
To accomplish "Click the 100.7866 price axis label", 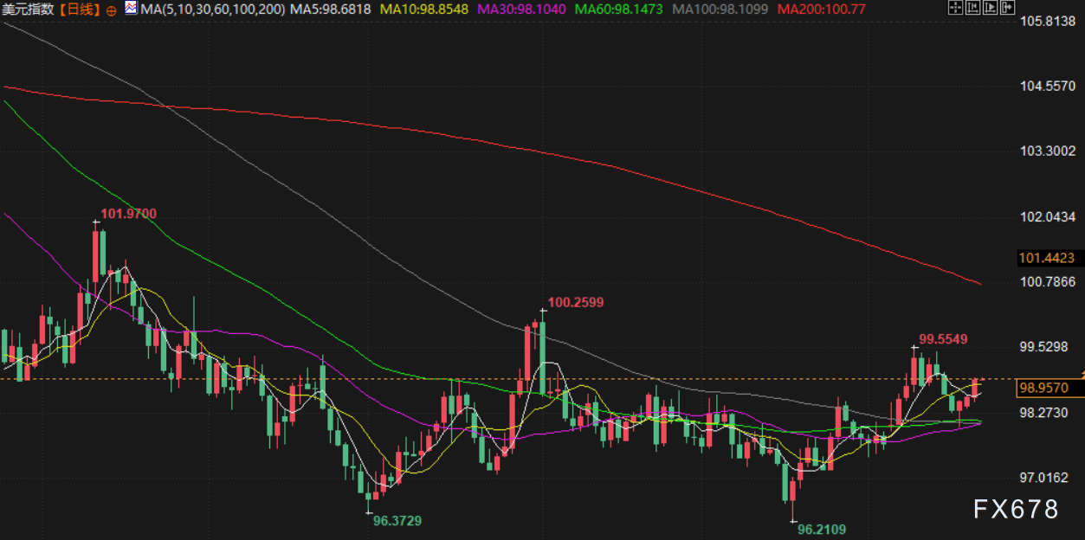I will [x=1049, y=281].
